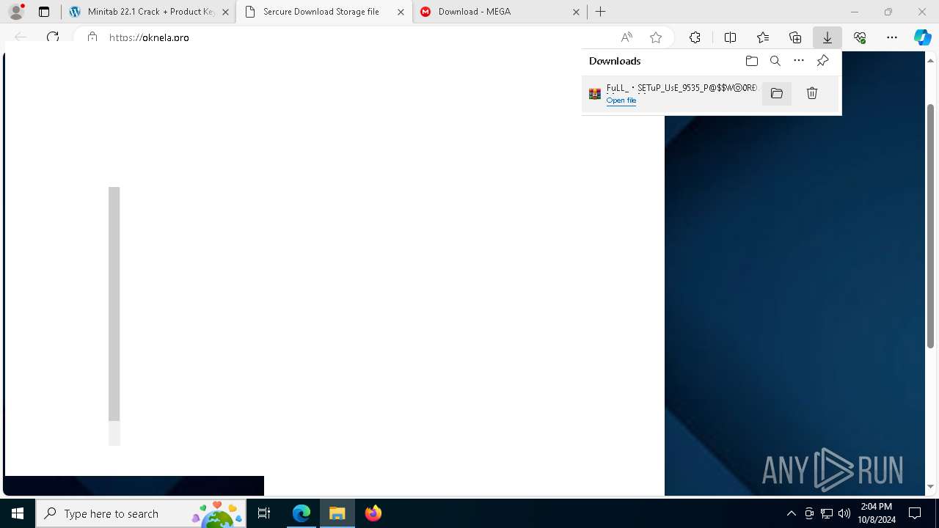This screenshot has height=528, width=939.
Task: Pin the Downloads panel
Action: click(x=822, y=61)
